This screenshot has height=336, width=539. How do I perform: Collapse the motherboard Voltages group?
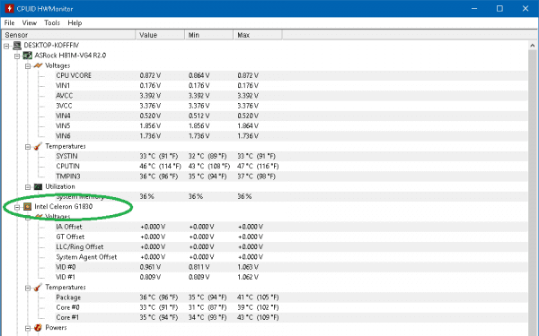(x=28, y=66)
